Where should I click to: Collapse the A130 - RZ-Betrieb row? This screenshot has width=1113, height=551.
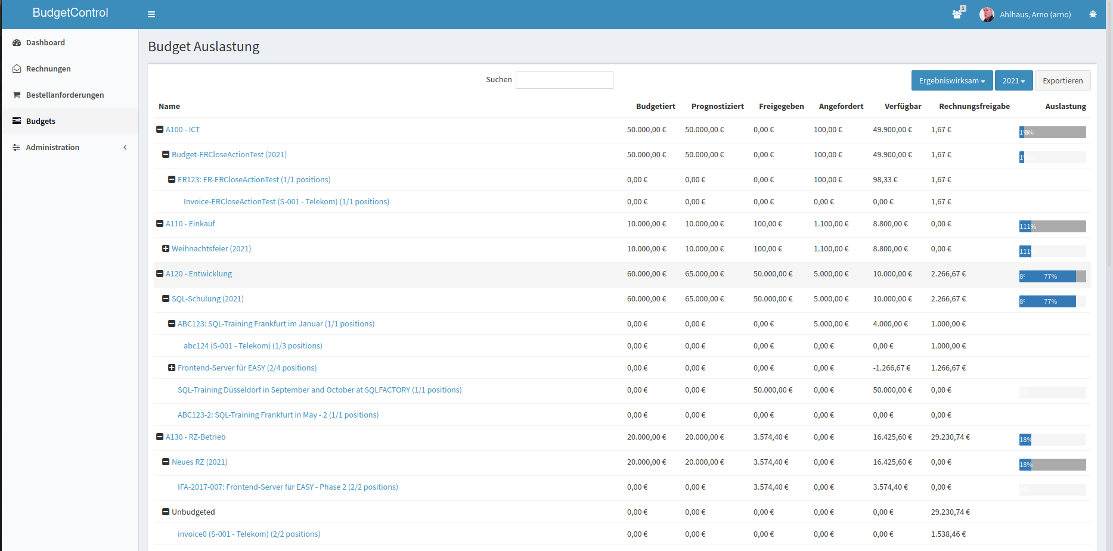pyautogui.click(x=160, y=437)
